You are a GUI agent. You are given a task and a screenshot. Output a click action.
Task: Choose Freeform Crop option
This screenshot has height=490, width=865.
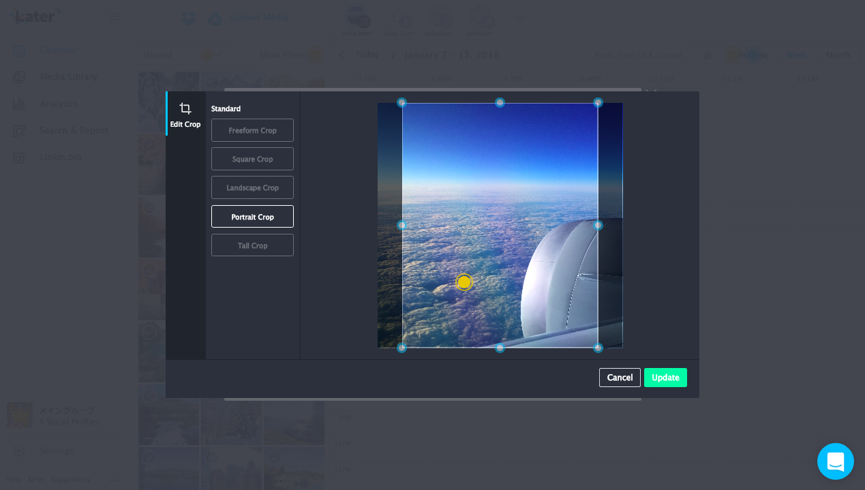coord(252,130)
